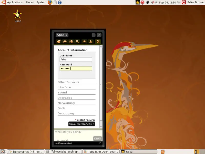Click the Ubuntu logo in the top panel
The width and height of the screenshot is (205, 154).
click(x=4, y=2)
